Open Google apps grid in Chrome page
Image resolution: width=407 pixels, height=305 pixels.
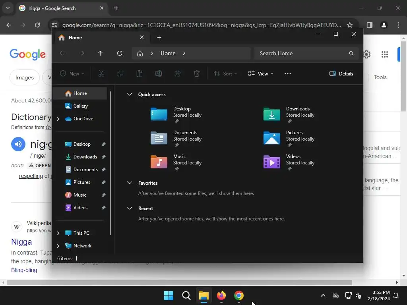click(x=385, y=54)
